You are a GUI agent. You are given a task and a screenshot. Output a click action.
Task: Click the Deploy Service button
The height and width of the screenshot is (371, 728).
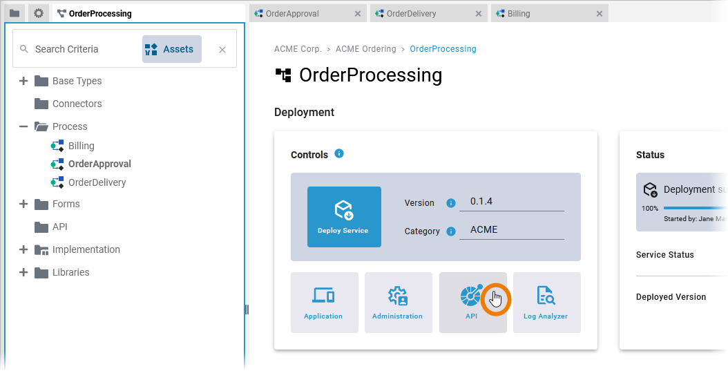343,217
